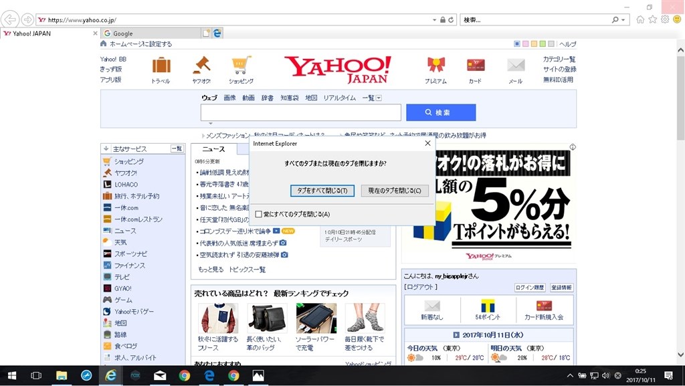Viewport: 685px width, 386px height.
Task: Select the green color theme swatch
Action: (x=543, y=43)
